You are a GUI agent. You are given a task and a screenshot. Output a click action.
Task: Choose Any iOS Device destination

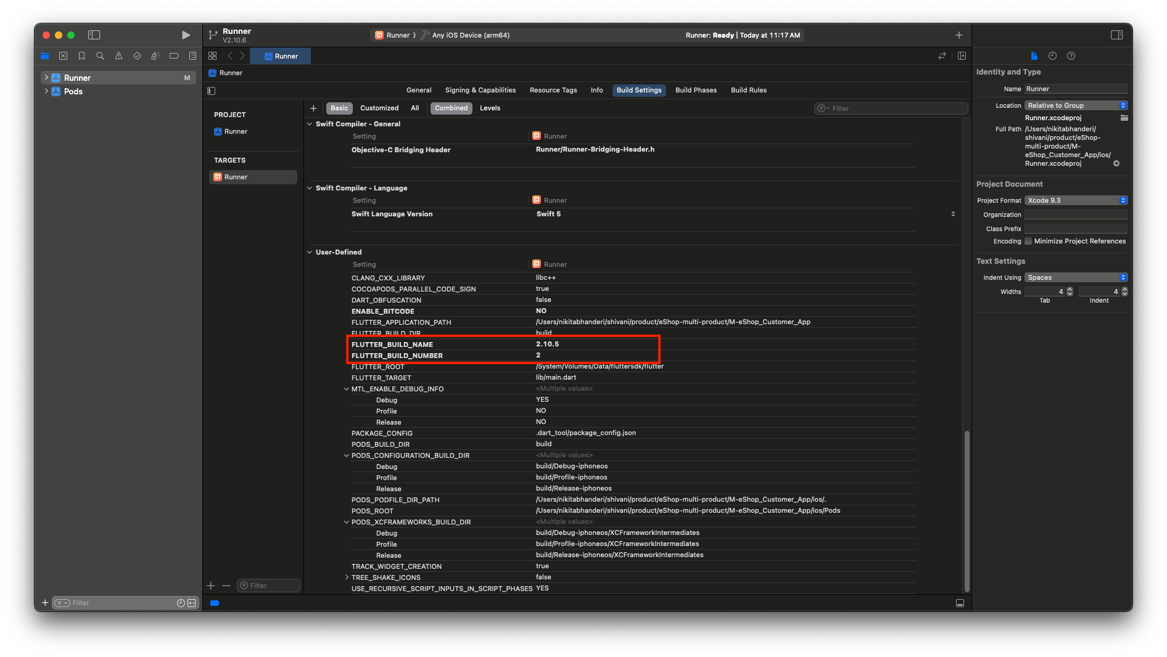(466, 35)
